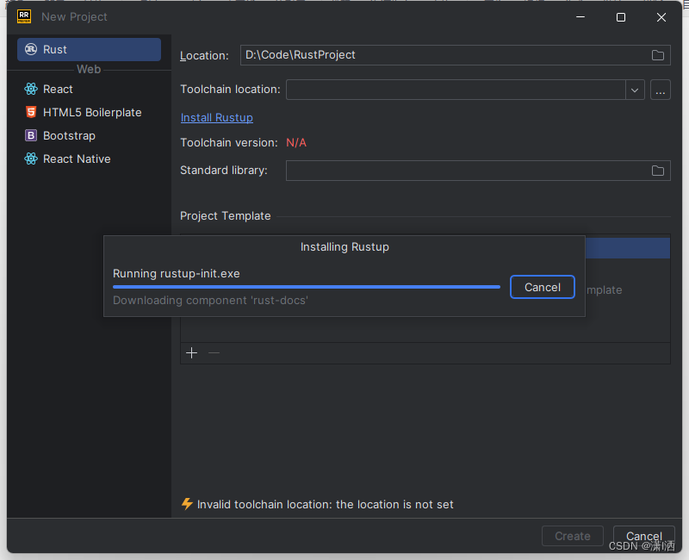Viewport: 689px width, 560px height.
Task: Open Toolchain location dropdown arrow
Action: click(635, 90)
